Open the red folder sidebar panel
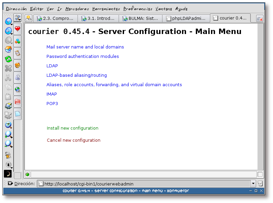 click(x=18, y=101)
